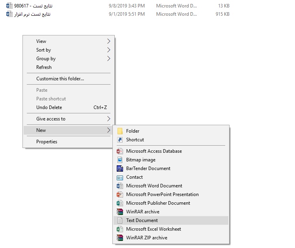Click the 915 KB size value
The width and height of the screenshot is (295, 248).
point(222,14)
